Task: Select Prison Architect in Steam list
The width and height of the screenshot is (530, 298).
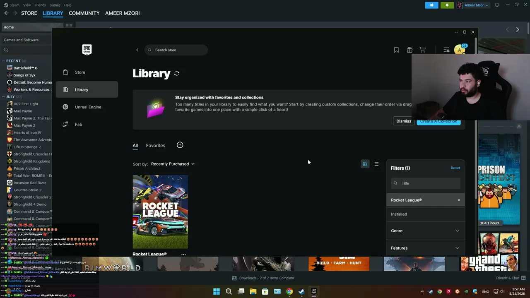Action: click(x=27, y=168)
